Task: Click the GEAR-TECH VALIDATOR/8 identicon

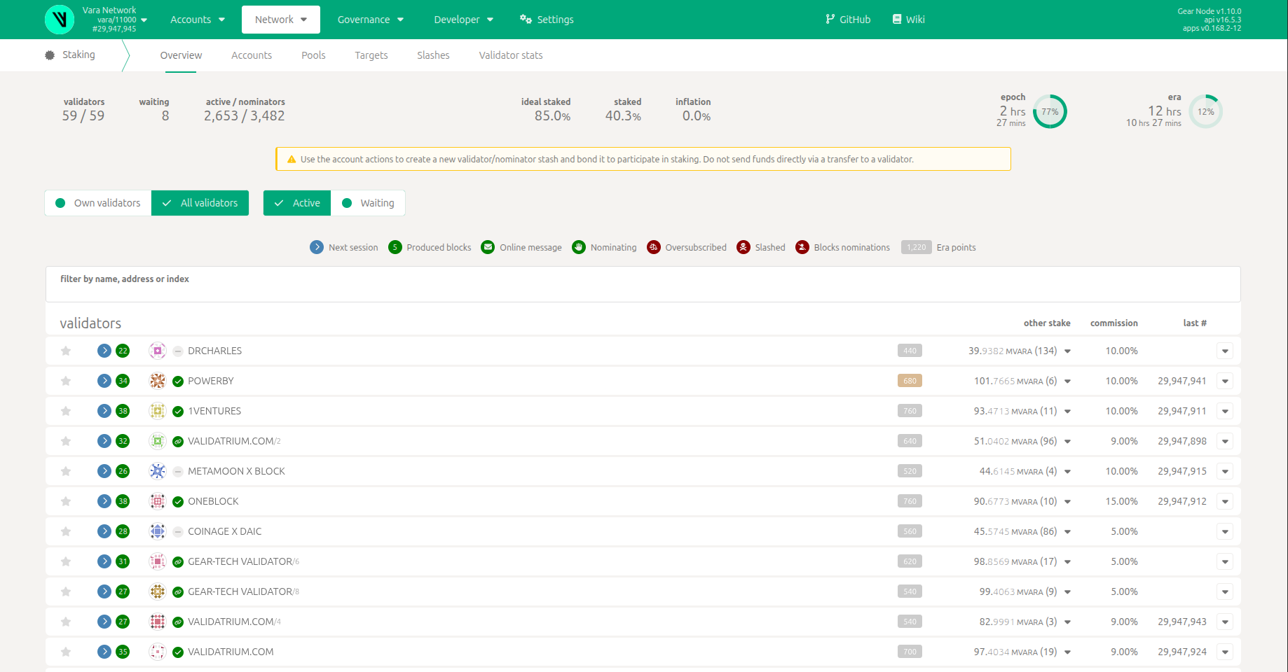Action: 158,591
